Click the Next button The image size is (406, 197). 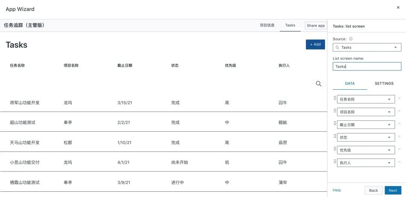point(393,190)
